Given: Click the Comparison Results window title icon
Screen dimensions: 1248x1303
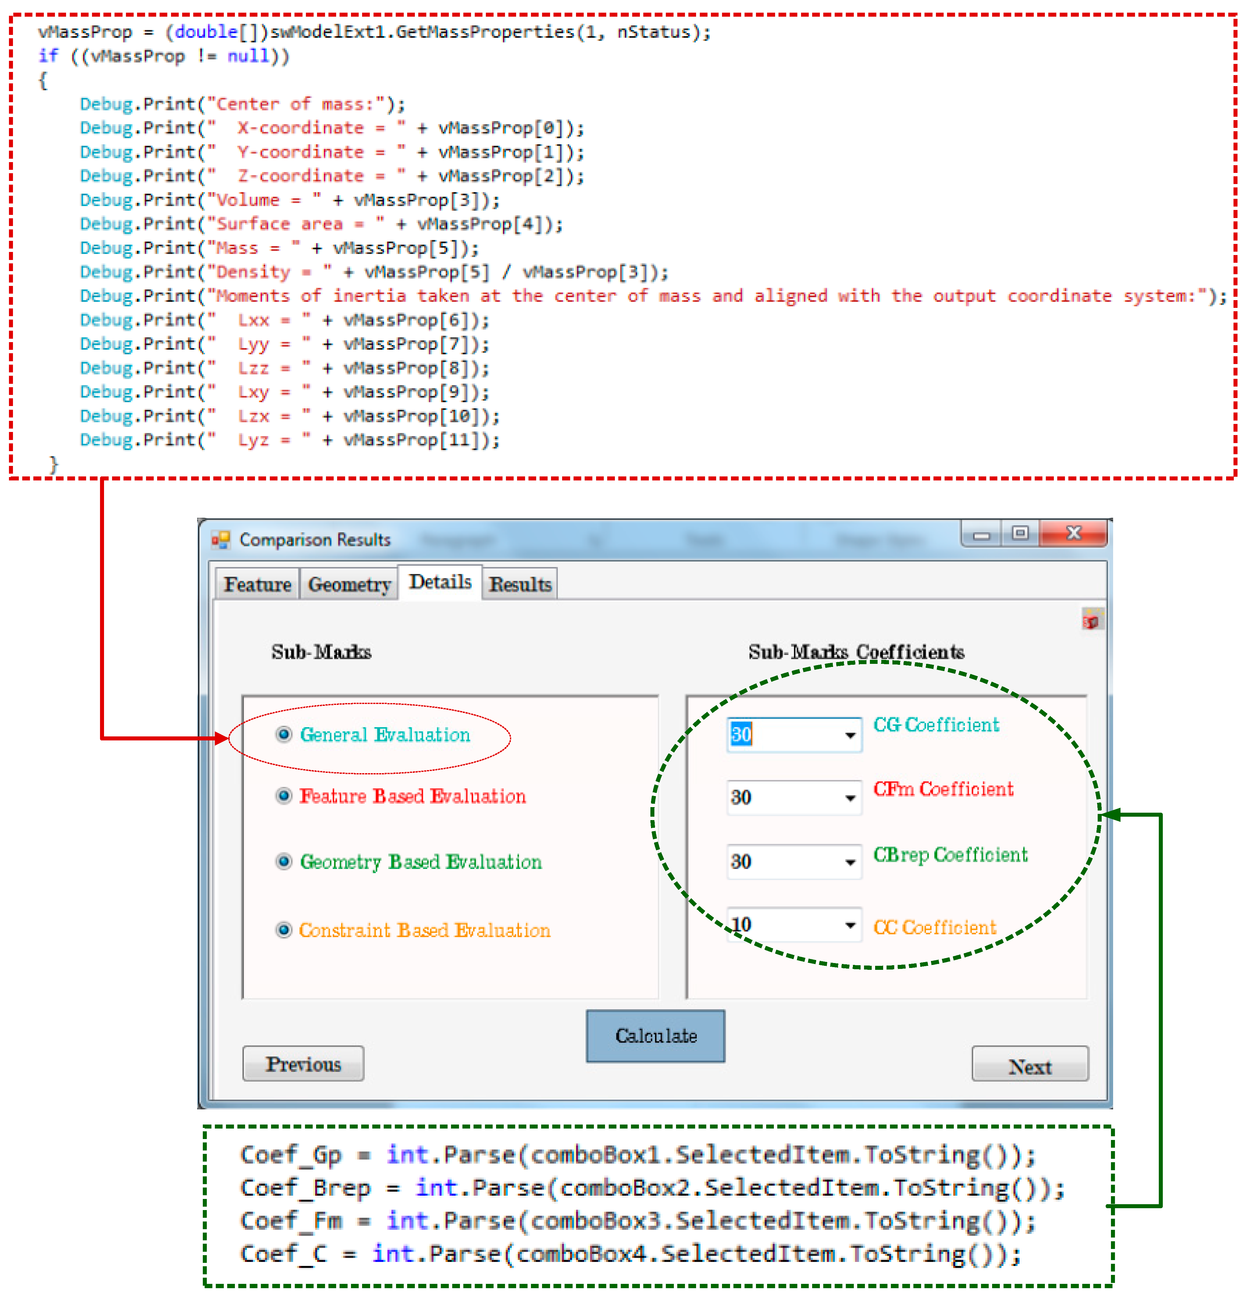Looking at the screenshot, I should 221,539.
